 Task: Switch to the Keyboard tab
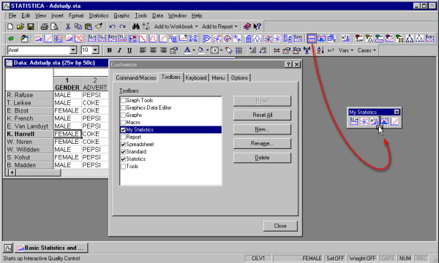pos(196,77)
